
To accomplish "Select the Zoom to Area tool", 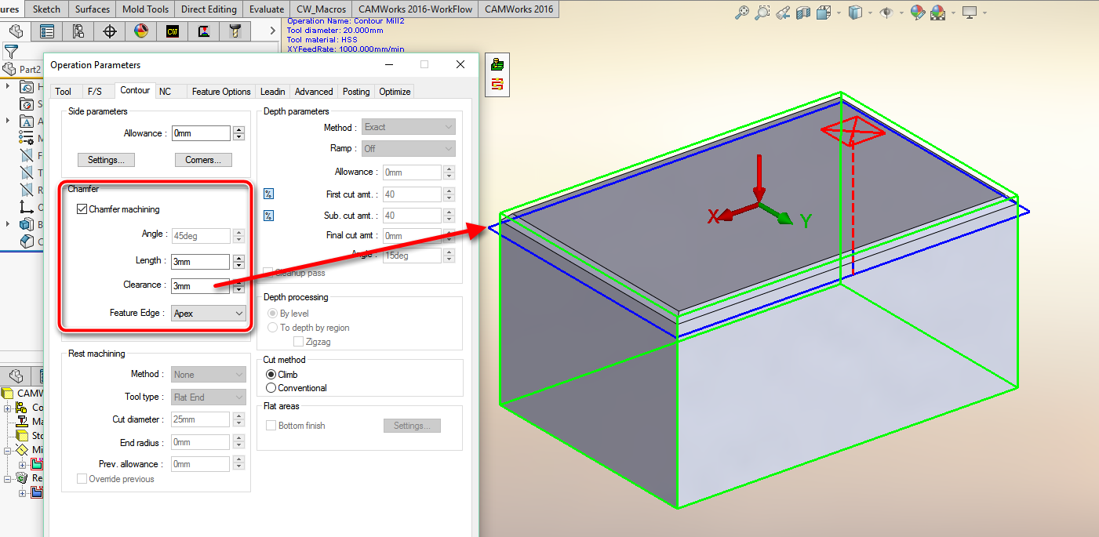I will (x=762, y=13).
